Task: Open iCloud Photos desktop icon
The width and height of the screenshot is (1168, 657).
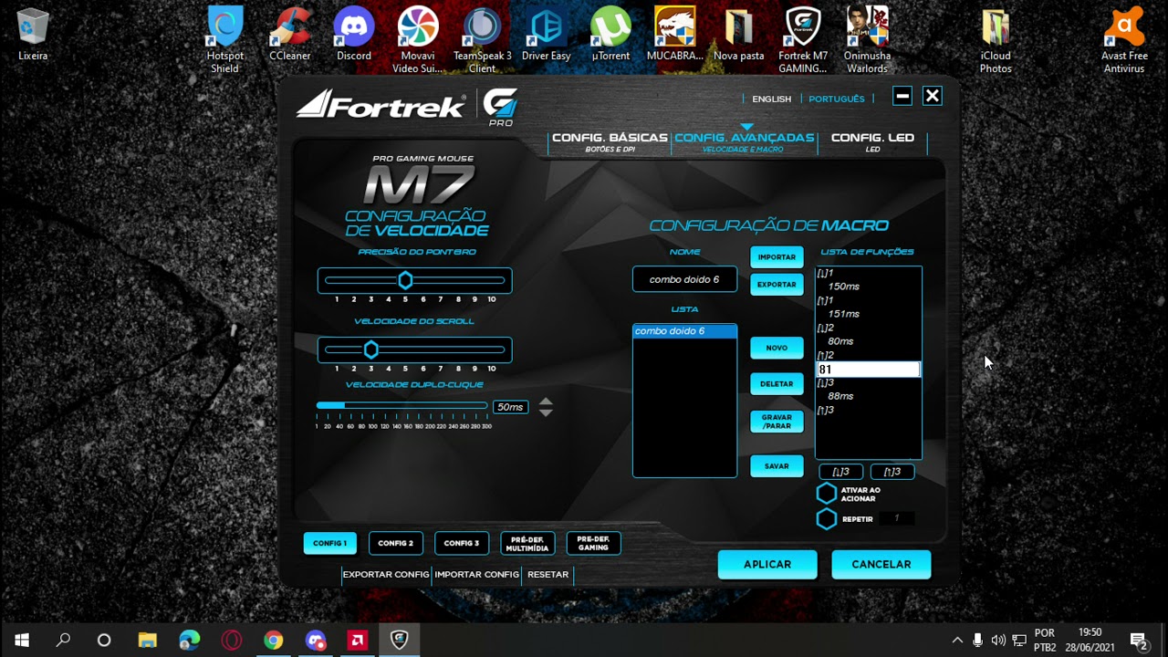Action: pos(996,40)
